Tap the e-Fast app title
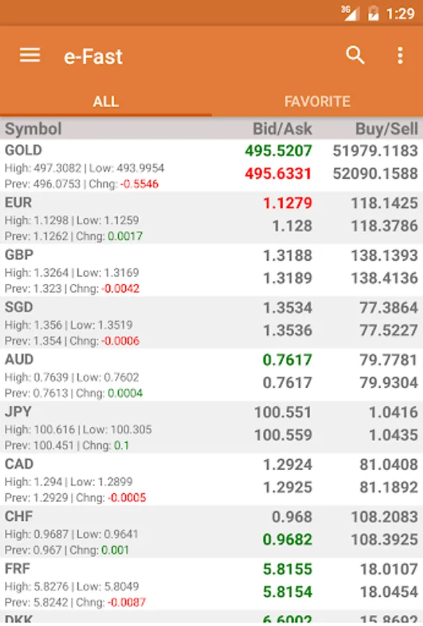 point(93,56)
